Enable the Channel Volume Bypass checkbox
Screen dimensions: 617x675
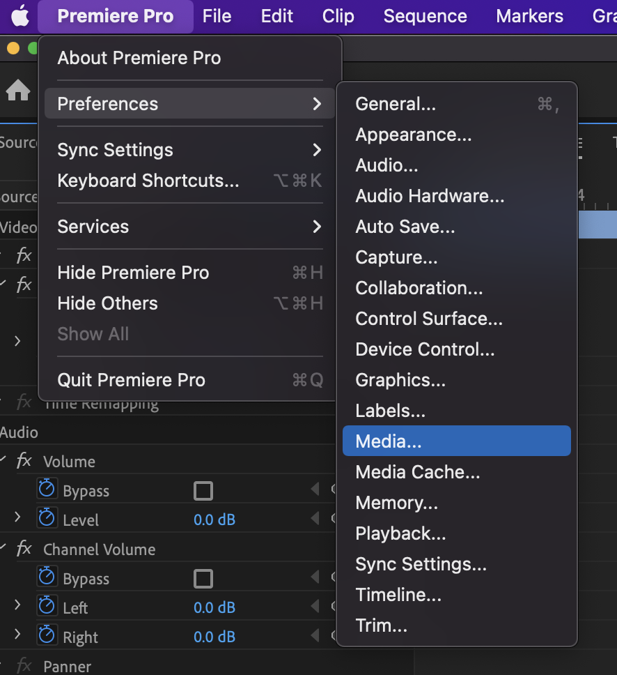coord(203,579)
